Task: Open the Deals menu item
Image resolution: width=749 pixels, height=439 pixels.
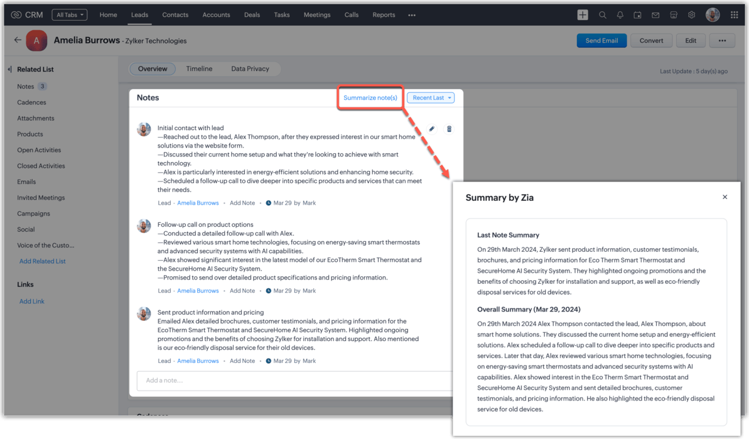Action: (252, 15)
